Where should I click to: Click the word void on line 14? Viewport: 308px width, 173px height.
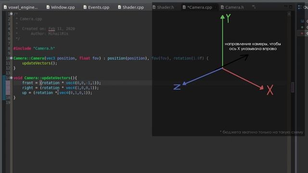(x=18, y=78)
